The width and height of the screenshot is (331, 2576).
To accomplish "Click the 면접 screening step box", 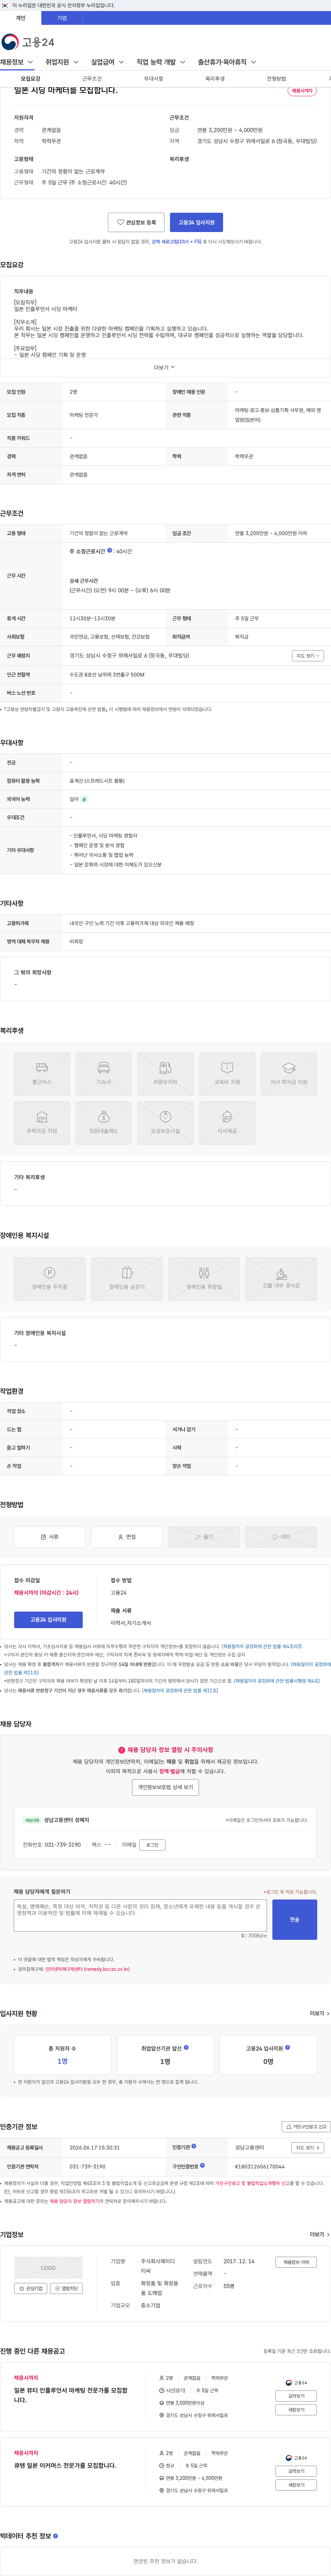I will pos(127,1537).
